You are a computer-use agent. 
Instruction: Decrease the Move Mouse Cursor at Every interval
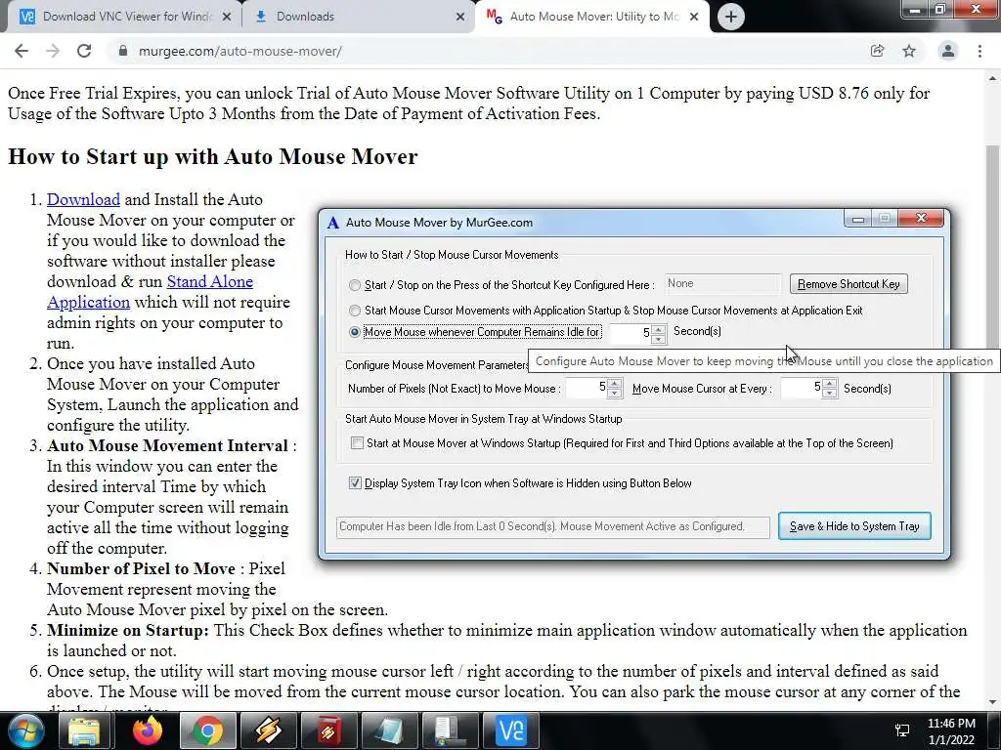[829, 393]
